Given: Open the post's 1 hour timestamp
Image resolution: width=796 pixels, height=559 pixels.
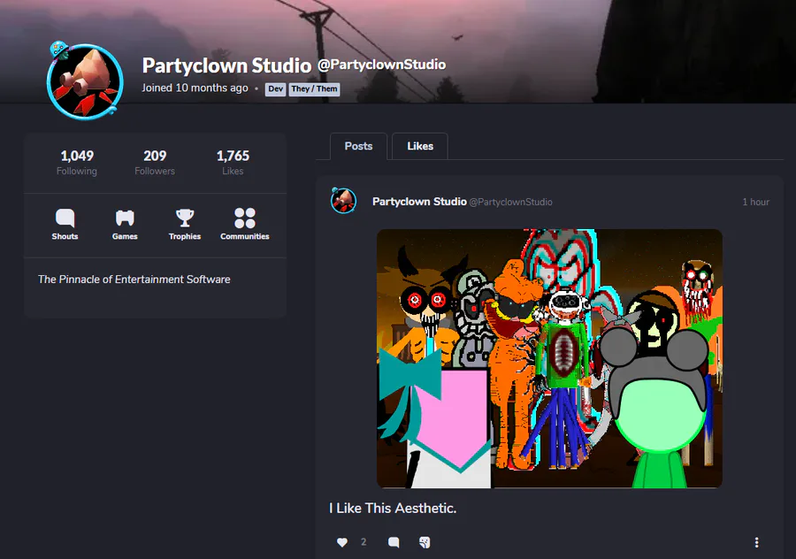Looking at the screenshot, I should [755, 202].
